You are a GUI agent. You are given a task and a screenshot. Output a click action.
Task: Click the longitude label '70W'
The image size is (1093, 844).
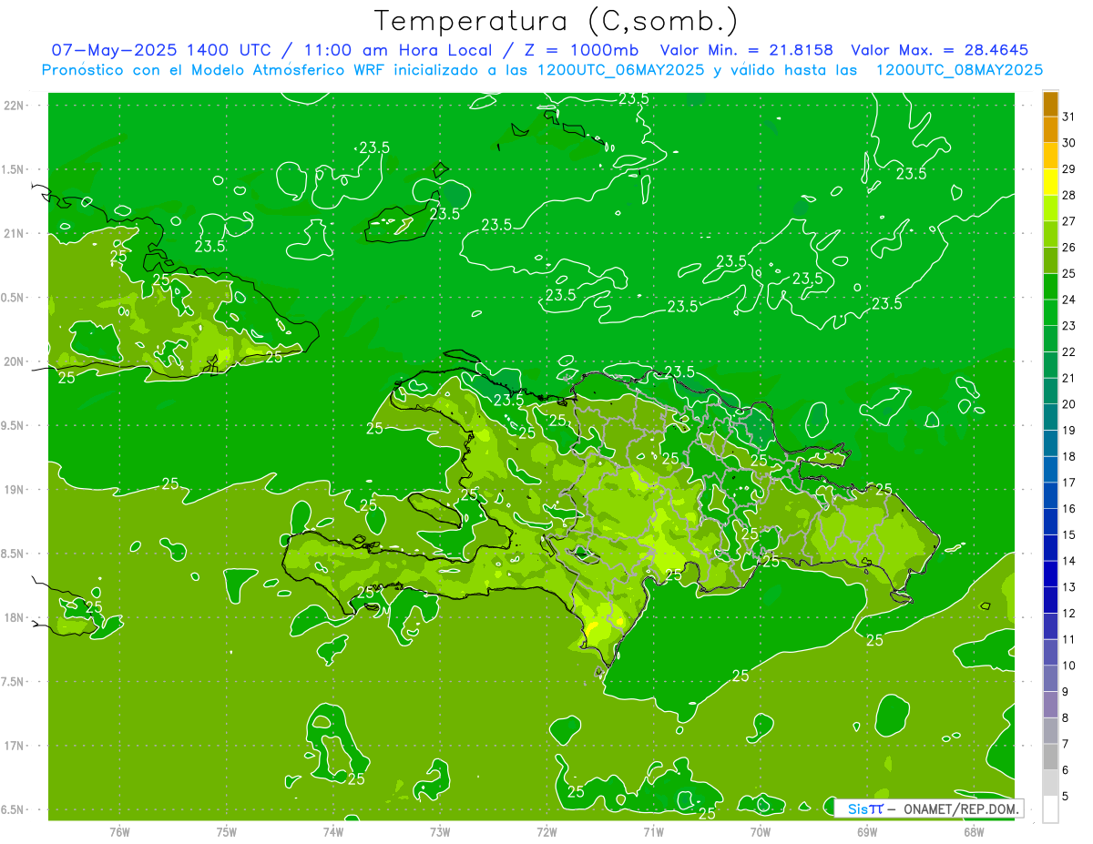(760, 831)
